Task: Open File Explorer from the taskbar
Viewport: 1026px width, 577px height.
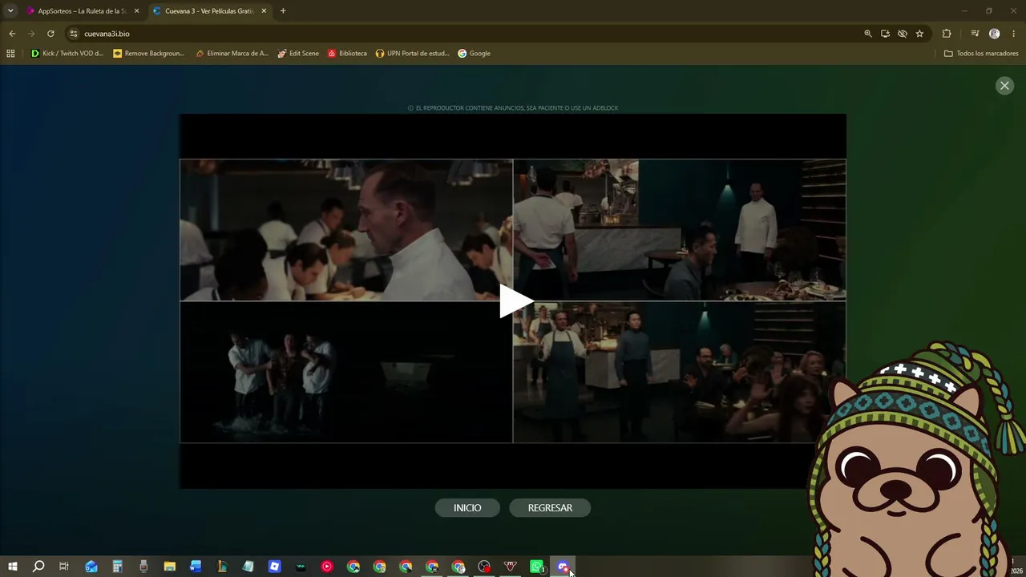Action: click(x=170, y=567)
